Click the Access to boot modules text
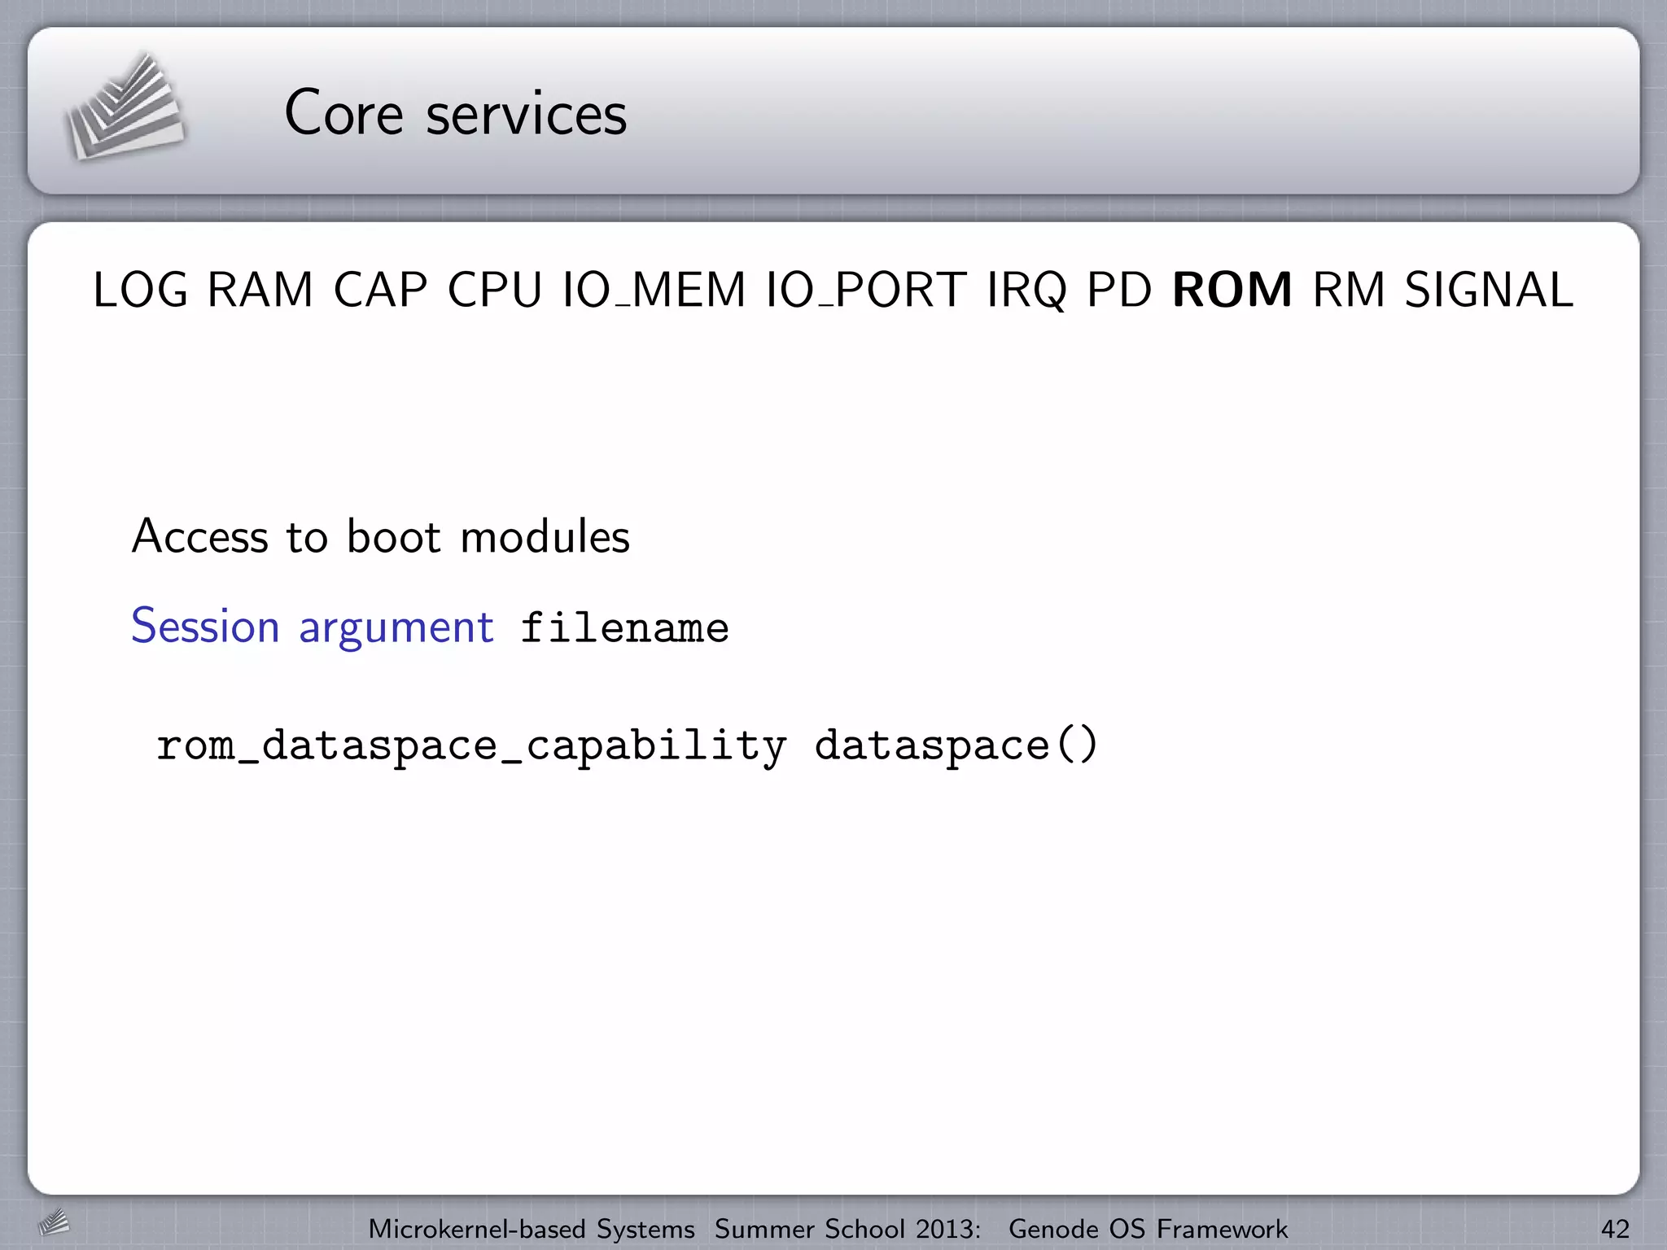Screen dimensions: 1667x1250 [x=381, y=537]
